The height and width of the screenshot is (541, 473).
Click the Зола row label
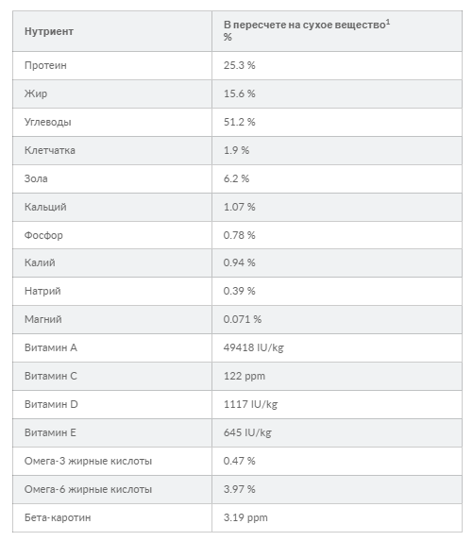(36, 178)
